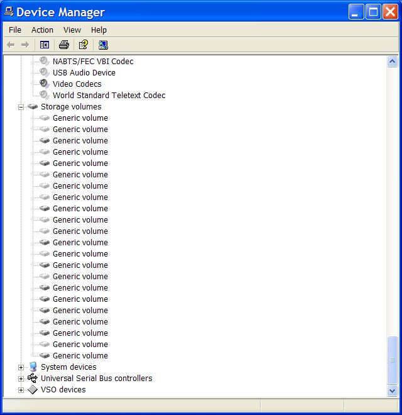Click the Device Manager title bar icon

(x=9, y=12)
